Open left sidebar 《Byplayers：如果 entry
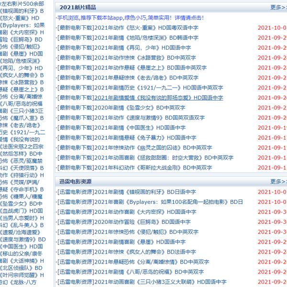The image size is (287, 287). (x=22, y=25)
